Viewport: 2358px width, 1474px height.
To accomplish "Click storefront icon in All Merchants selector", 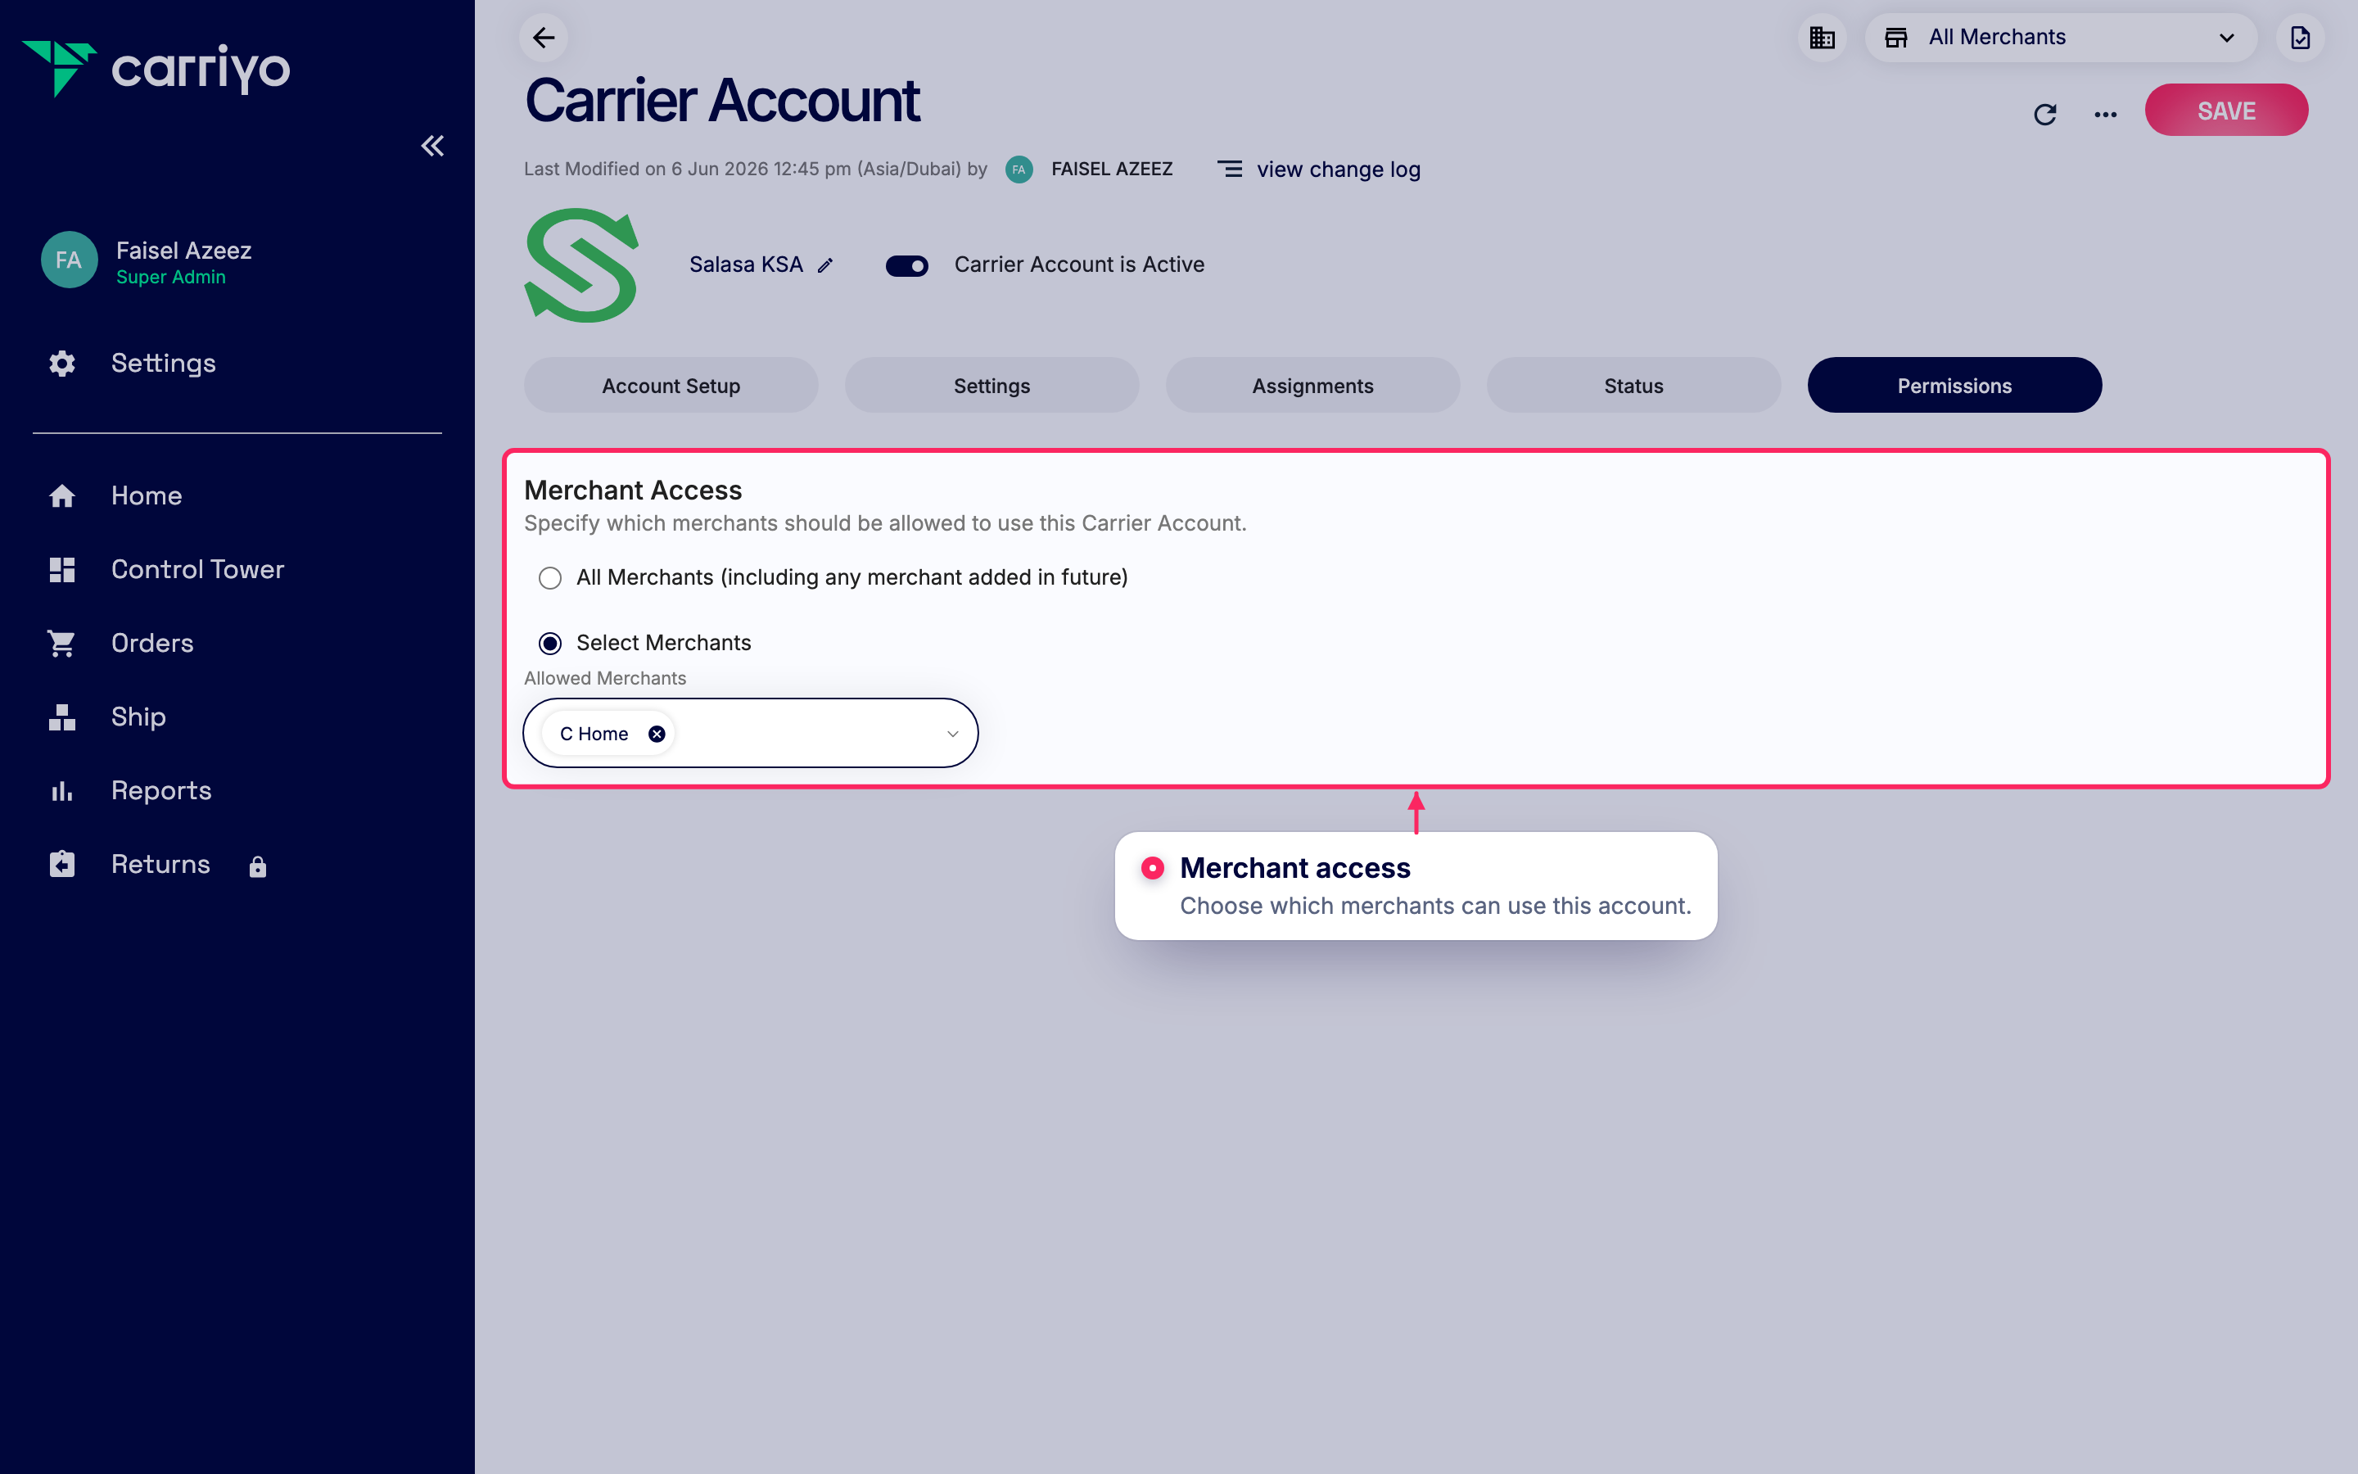I will 1896,38.
